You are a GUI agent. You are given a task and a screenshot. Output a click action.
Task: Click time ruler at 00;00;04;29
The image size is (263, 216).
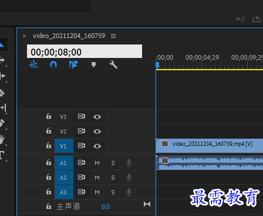[x=202, y=57]
